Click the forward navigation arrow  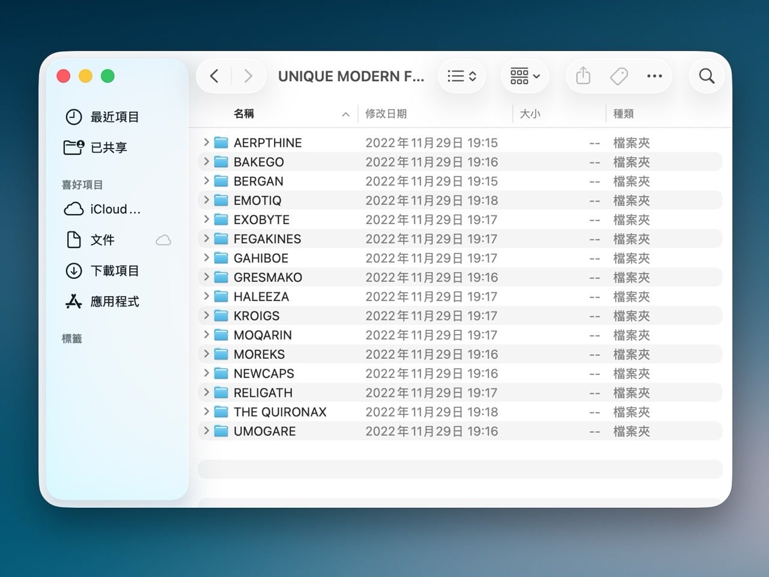[x=248, y=76]
